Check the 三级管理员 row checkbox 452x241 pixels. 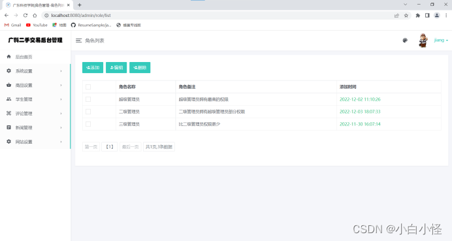point(88,124)
